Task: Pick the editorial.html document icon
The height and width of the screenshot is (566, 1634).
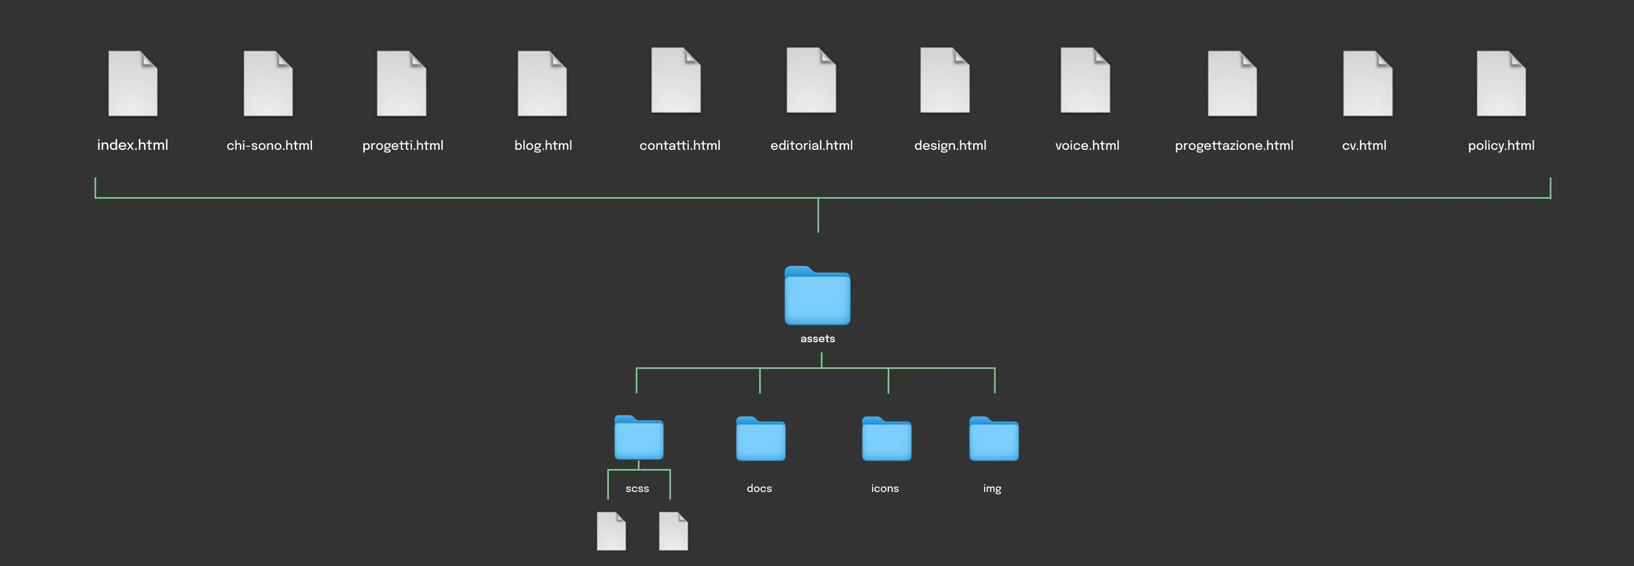Action: pos(812,80)
